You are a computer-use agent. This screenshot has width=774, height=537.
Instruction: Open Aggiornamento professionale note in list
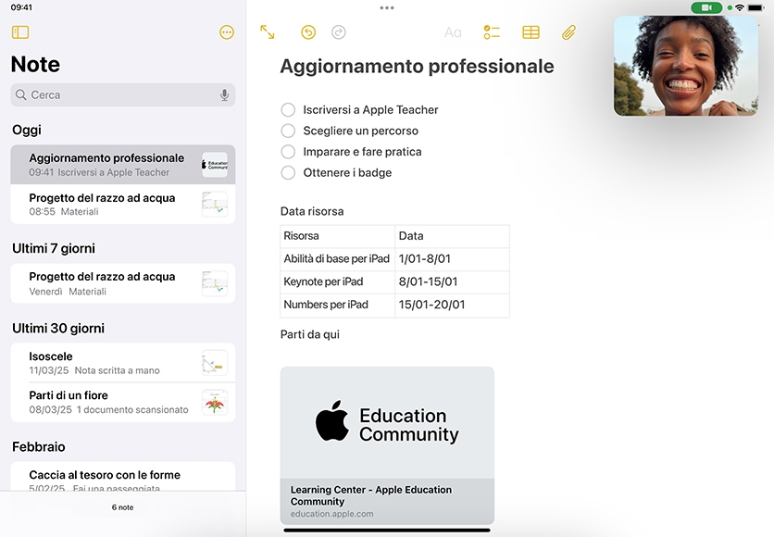(x=123, y=165)
